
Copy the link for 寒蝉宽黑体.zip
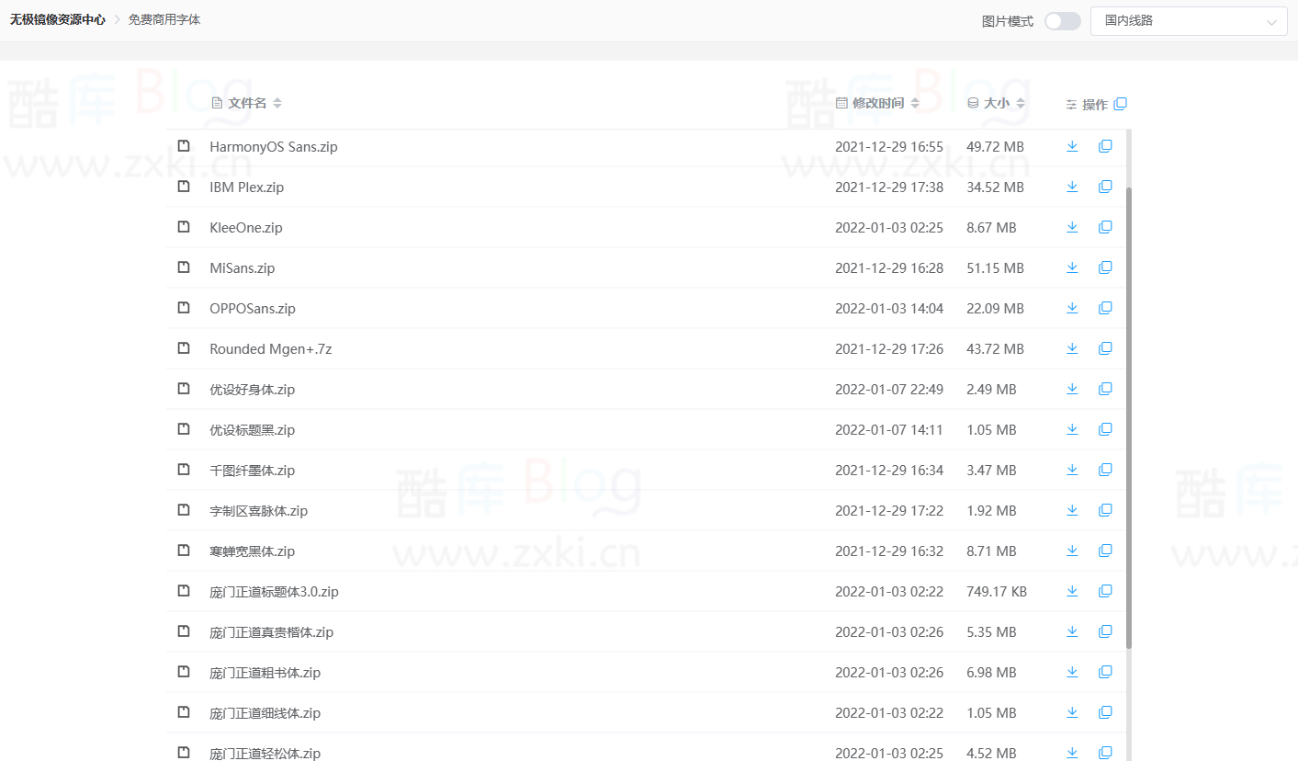click(x=1105, y=550)
